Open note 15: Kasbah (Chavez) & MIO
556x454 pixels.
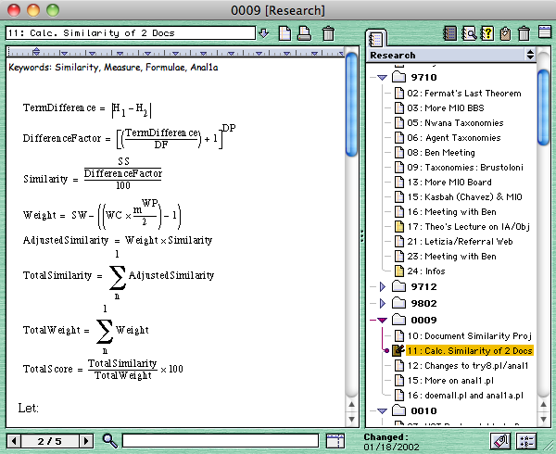coord(464,197)
